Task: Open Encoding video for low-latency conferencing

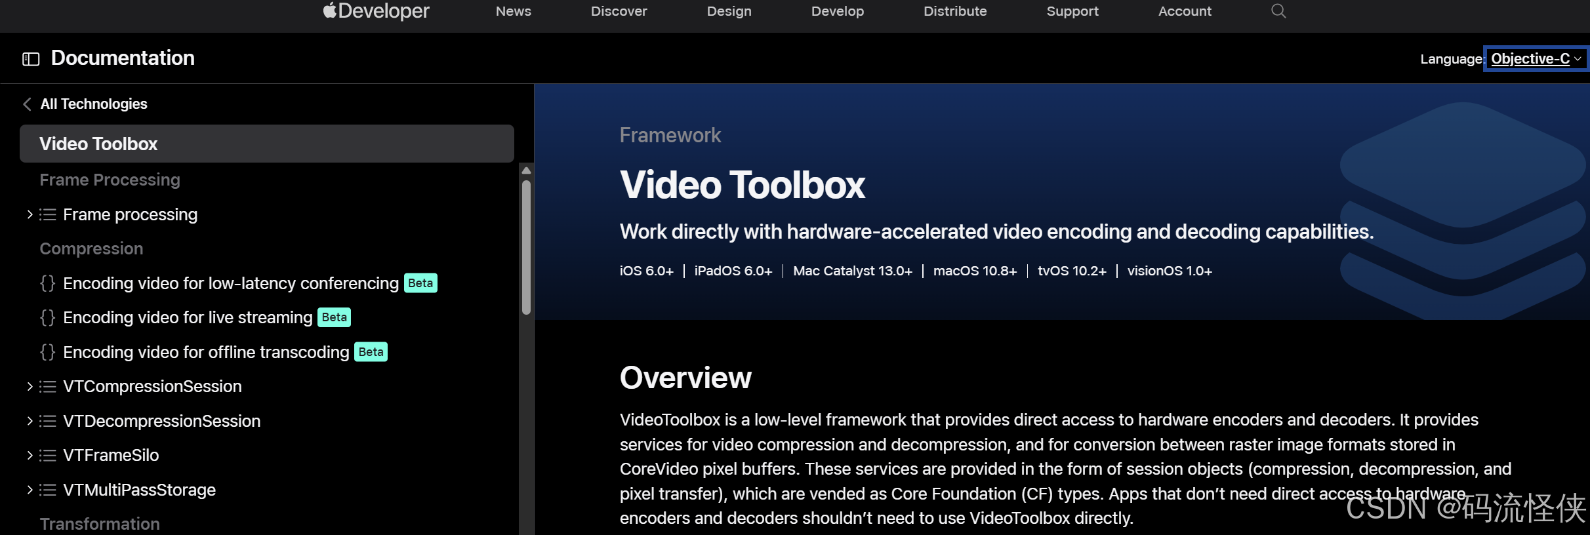Action: pos(231,283)
